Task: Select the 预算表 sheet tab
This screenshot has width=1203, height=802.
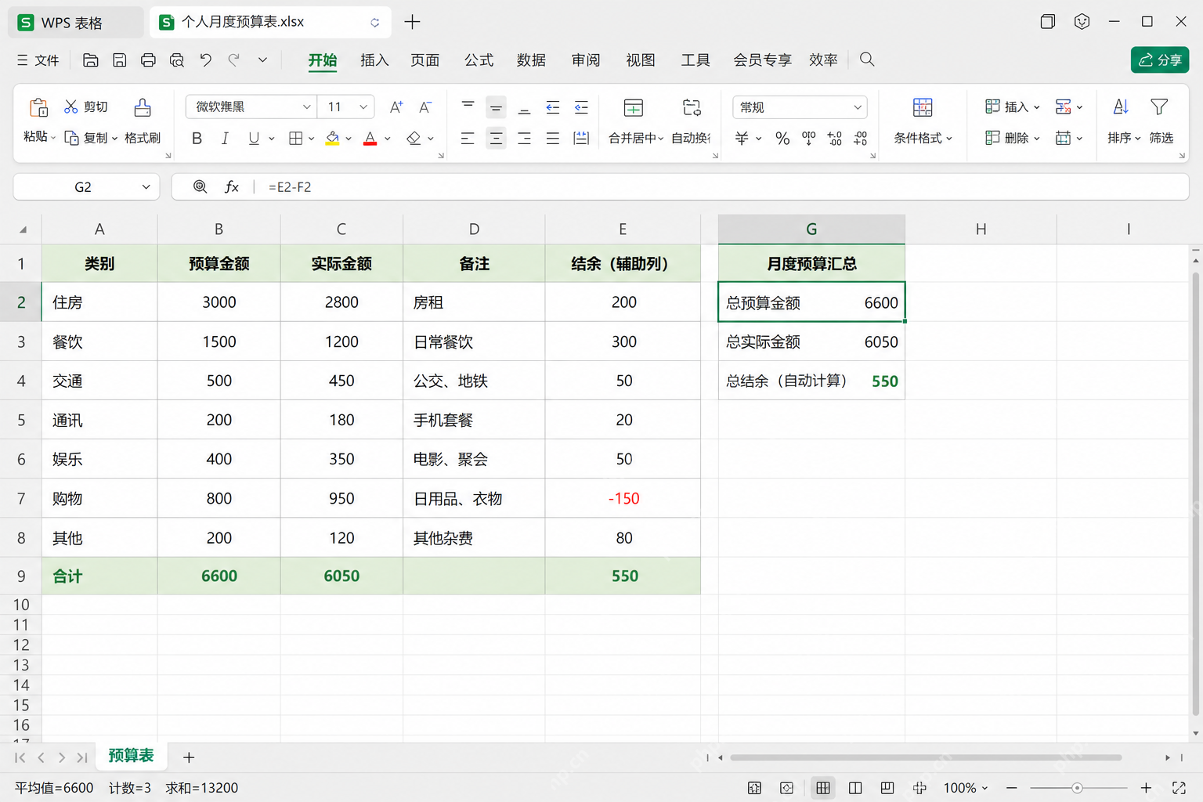Action: pyautogui.click(x=131, y=756)
